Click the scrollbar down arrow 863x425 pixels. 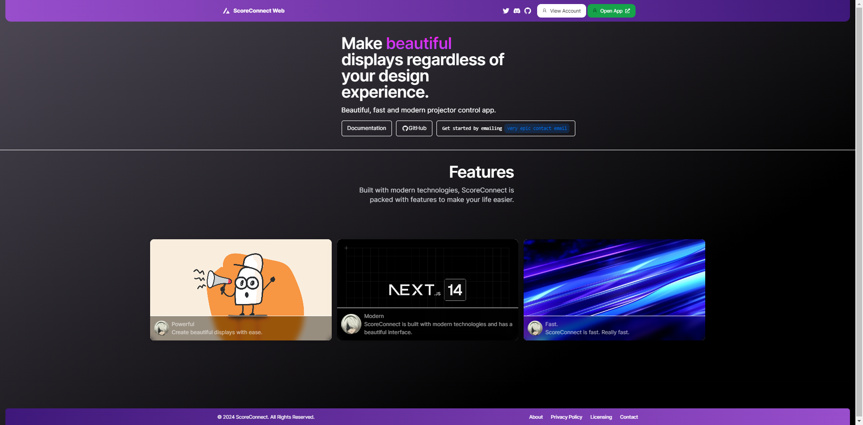click(859, 421)
